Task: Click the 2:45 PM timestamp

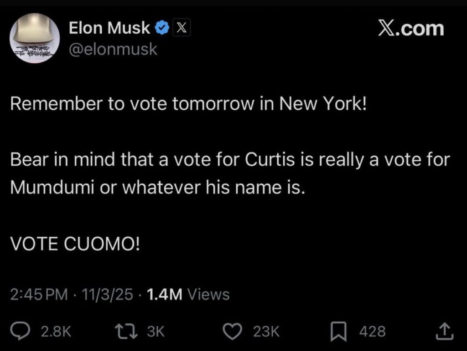Action: click(39, 295)
